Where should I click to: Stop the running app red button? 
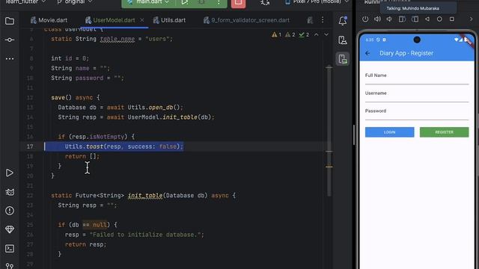238,3
